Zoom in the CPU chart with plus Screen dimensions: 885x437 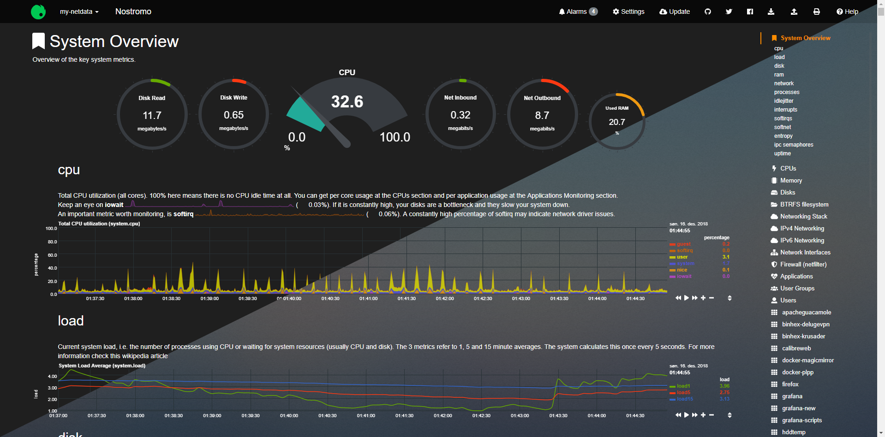coord(703,298)
